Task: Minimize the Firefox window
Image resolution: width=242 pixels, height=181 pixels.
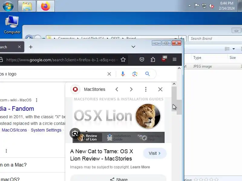Action: coord(156,43)
